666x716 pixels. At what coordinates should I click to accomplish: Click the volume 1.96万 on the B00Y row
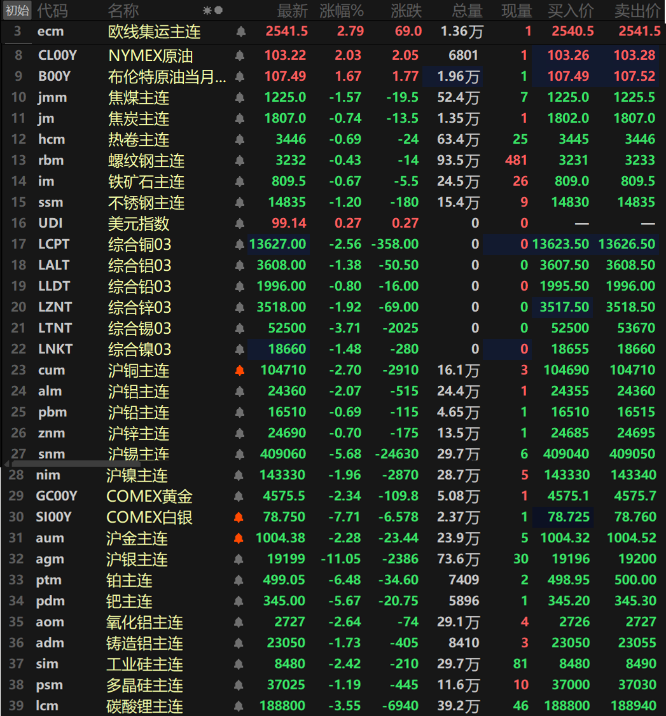(x=458, y=77)
